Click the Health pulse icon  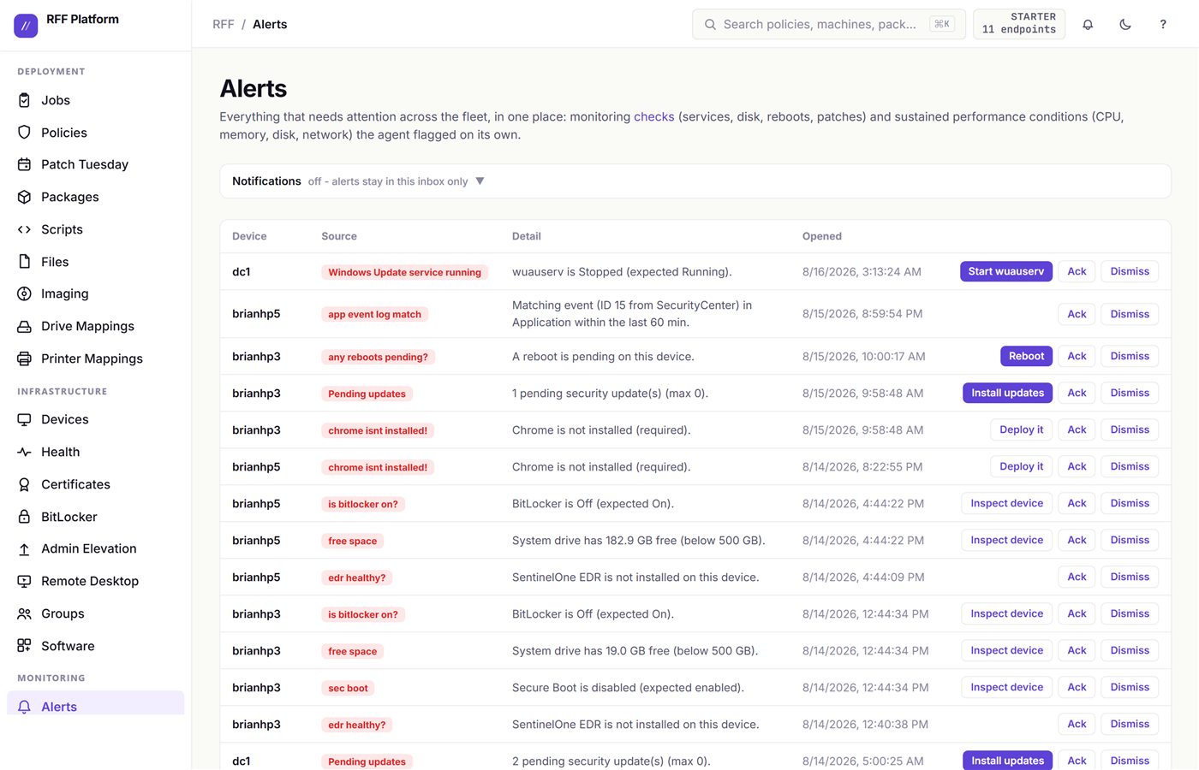[x=24, y=452]
